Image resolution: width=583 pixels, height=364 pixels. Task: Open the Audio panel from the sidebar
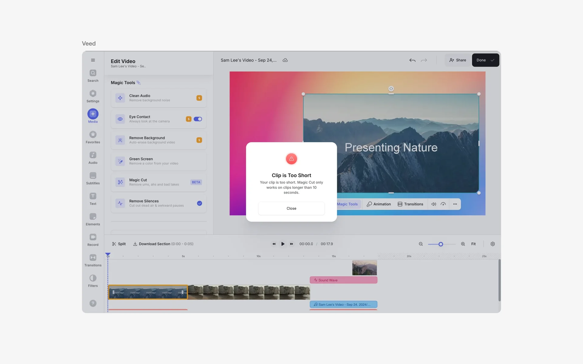(x=93, y=157)
